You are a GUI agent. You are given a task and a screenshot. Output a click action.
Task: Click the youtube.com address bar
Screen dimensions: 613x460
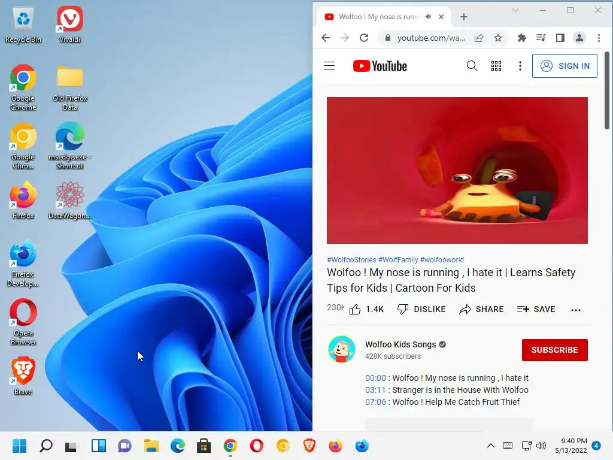431,38
